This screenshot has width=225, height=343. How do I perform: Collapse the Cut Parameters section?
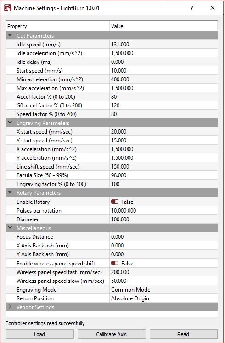(x=10, y=35)
